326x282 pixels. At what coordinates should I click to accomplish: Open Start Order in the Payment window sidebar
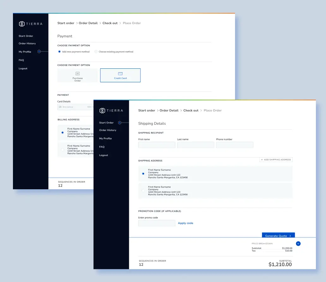tap(26, 36)
